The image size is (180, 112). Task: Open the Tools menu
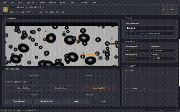click(x=42, y=2)
